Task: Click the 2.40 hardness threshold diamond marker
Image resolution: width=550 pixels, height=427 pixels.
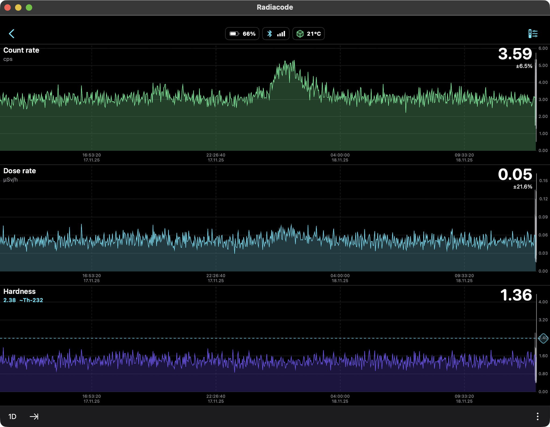Action: tap(543, 338)
